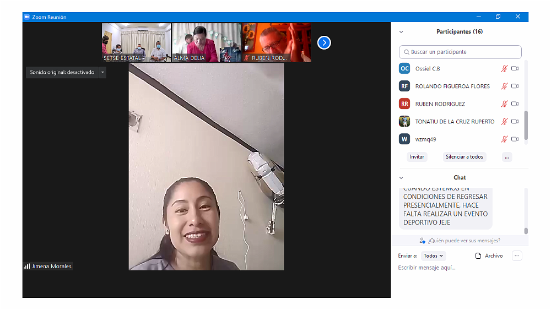This screenshot has width=551, height=310.
Task: Click the Zoom logo in the title bar
Action: [x=26, y=17]
